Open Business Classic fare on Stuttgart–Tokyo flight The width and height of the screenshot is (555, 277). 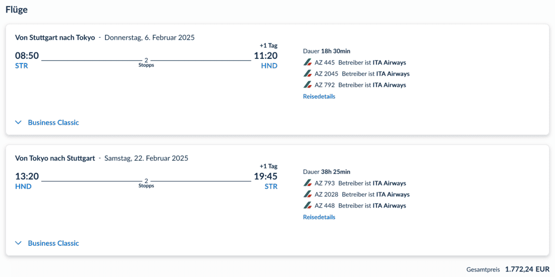tap(53, 122)
